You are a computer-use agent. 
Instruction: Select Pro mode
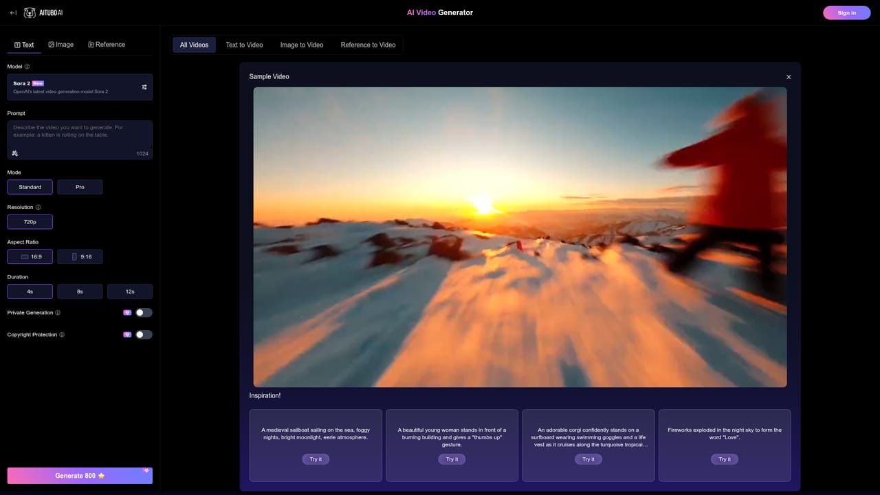tap(80, 187)
